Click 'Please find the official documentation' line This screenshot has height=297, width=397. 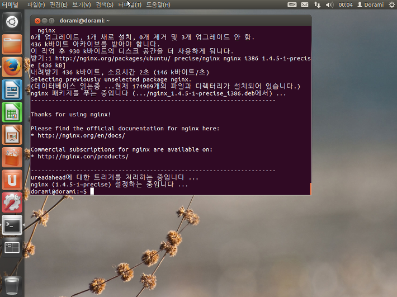pos(125,129)
